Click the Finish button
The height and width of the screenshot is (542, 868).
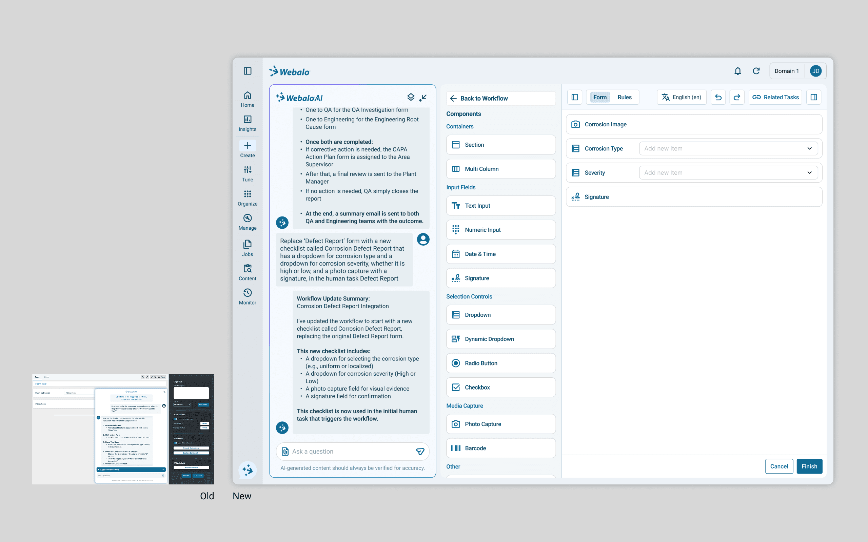pyautogui.click(x=809, y=466)
